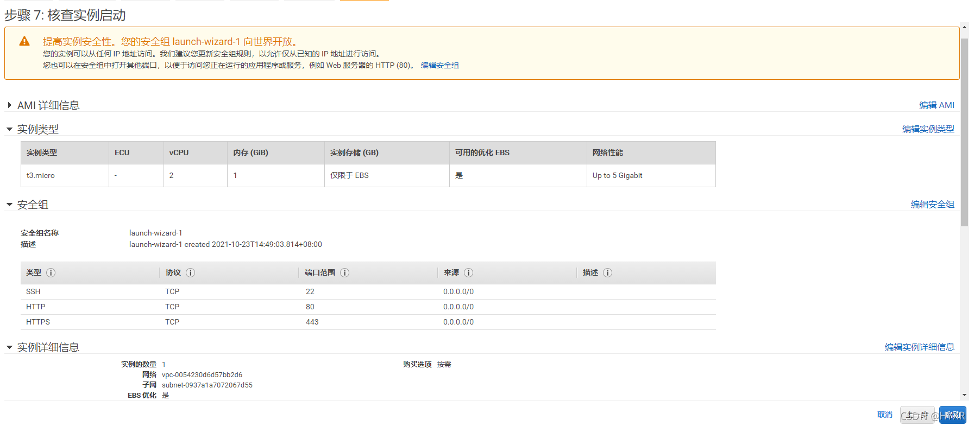
Task: Click the 步骤 7: 核查实例启动 heading
Action: (x=65, y=15)
